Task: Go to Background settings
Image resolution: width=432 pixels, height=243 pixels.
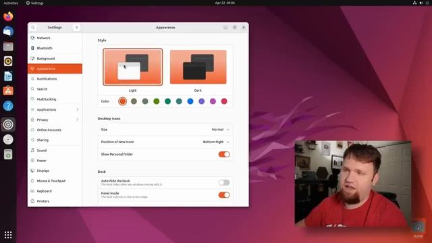Action: [x=55, y=59]
